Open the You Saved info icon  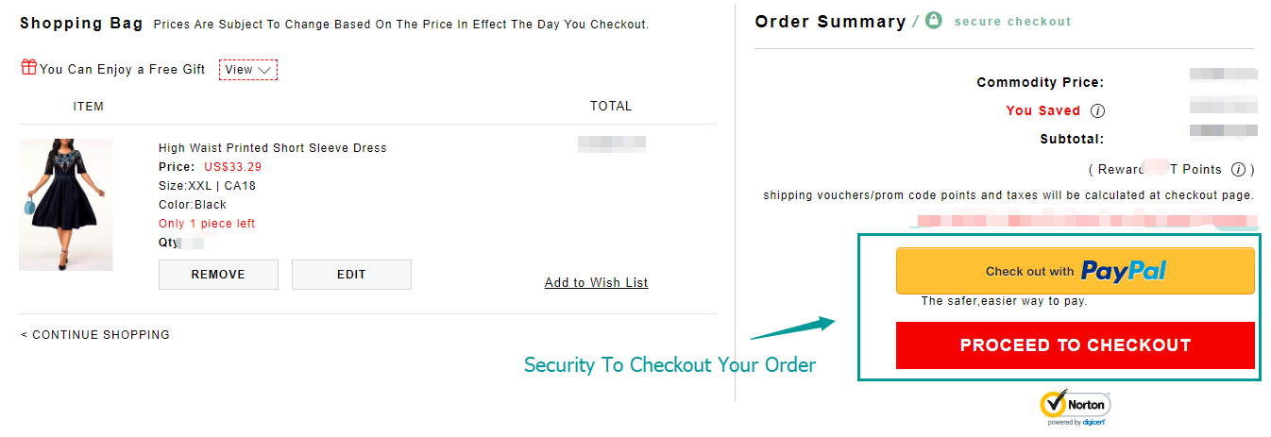point(1097,110)
